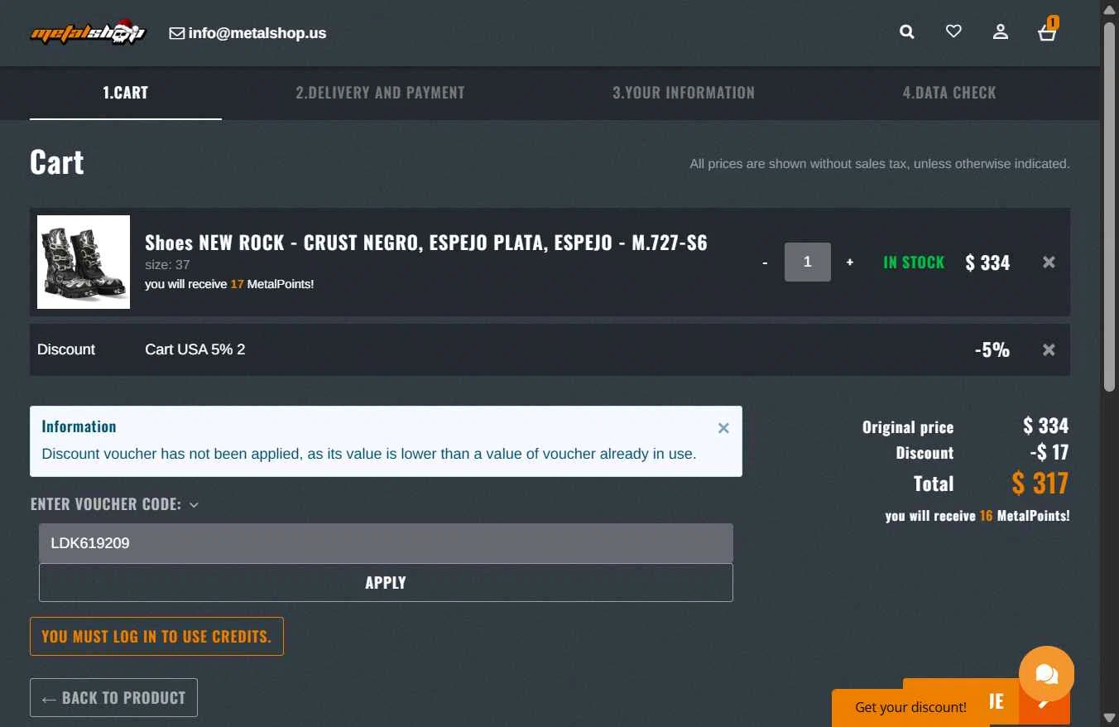Viewport: 1119px width, 727px height.
Task: Click the -$ 17 discount amount
Action: (1049, 452)
